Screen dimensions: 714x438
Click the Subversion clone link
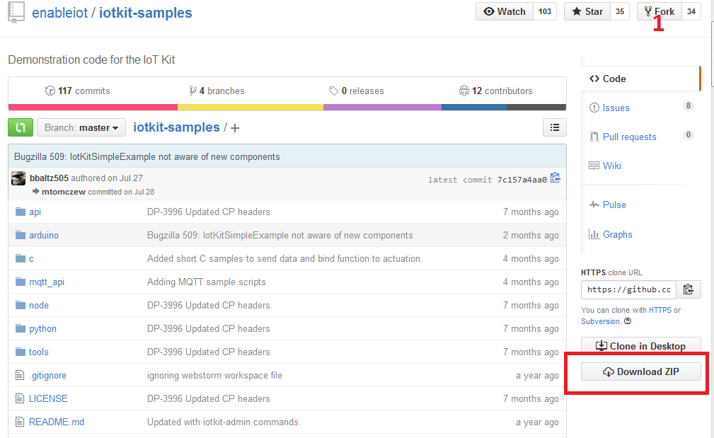click(x=600, y=321)
